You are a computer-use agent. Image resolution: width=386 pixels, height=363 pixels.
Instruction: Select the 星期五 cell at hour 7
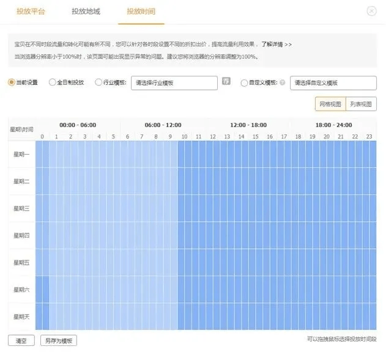[x=142, y=262]
